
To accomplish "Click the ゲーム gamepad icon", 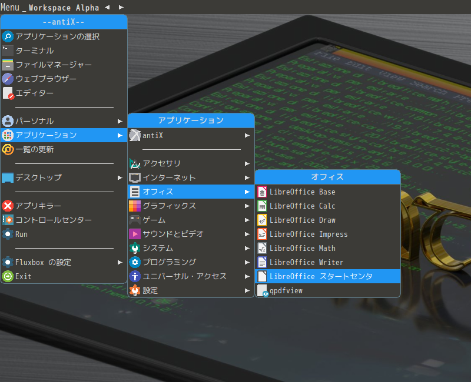I will [x=135, y=220].
